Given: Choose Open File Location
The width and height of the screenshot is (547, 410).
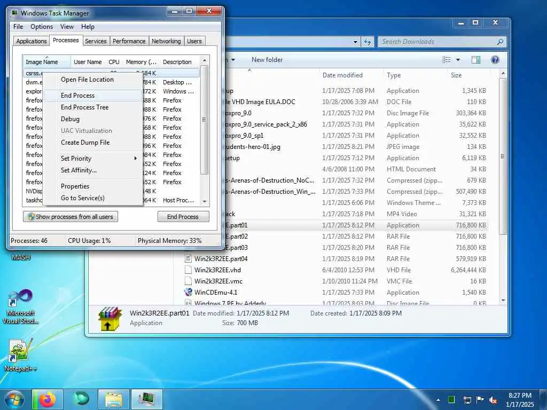Looking at the screenshot, I should 93,80.
